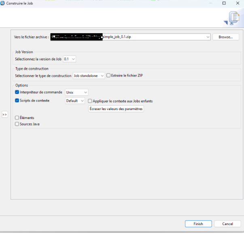Image resolution: width=244 pixels, height=234 pixels.
Task: Maximize the Construire le Job window
Action: (x=224, y=3)
